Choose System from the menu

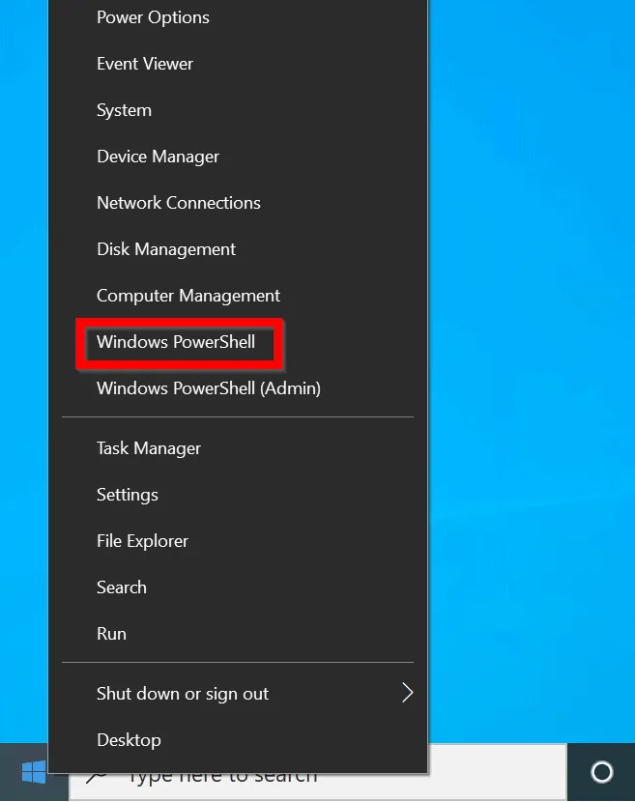pyautogui.click(x=124, y=110)
